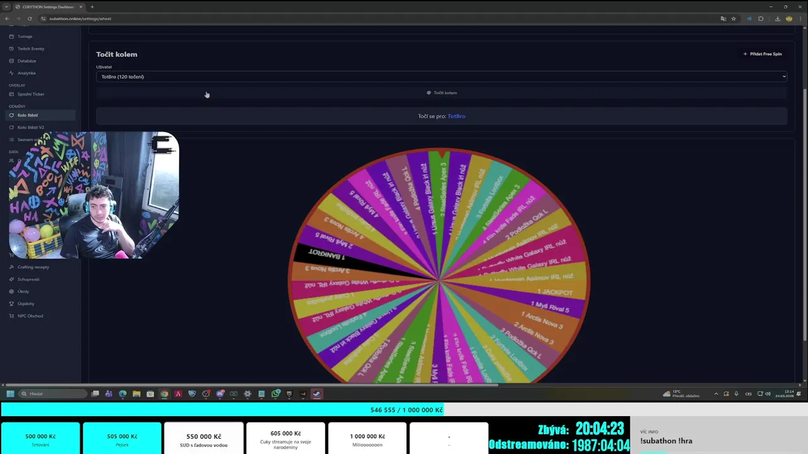This screenshot has width=808, height=454.
Task: Bookmark the page with the star icon
Action: (734, 18)
